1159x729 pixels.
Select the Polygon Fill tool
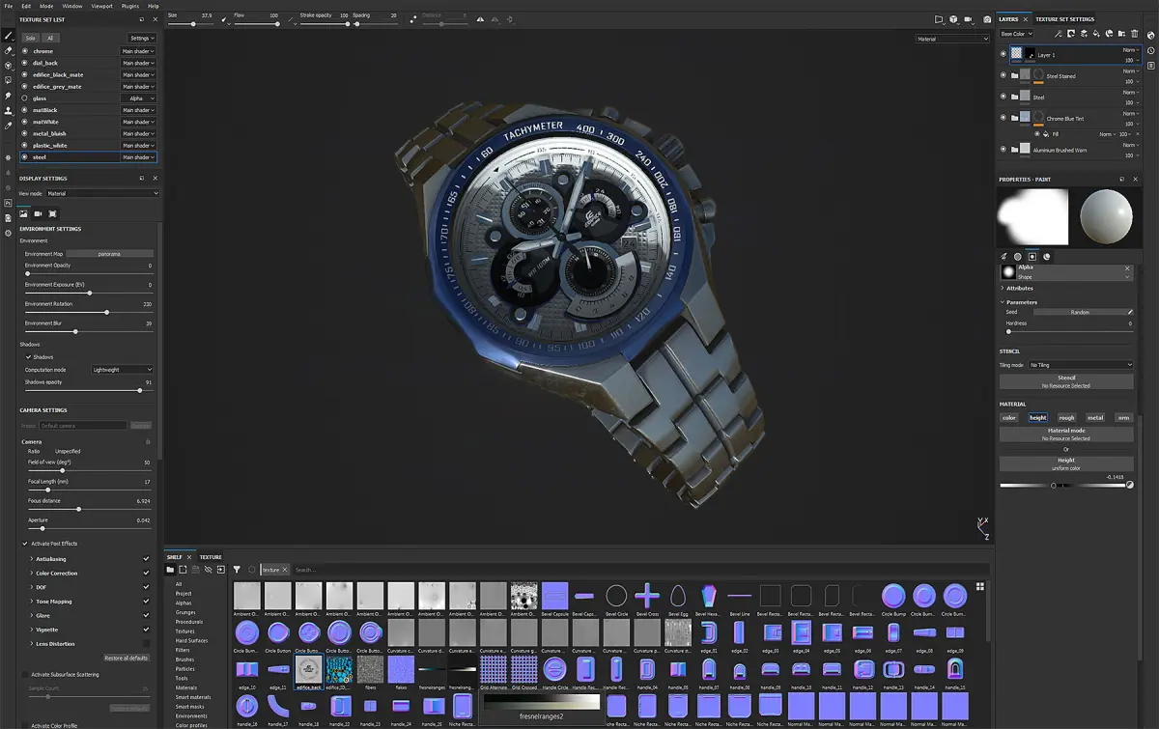[x=9, y=80]
